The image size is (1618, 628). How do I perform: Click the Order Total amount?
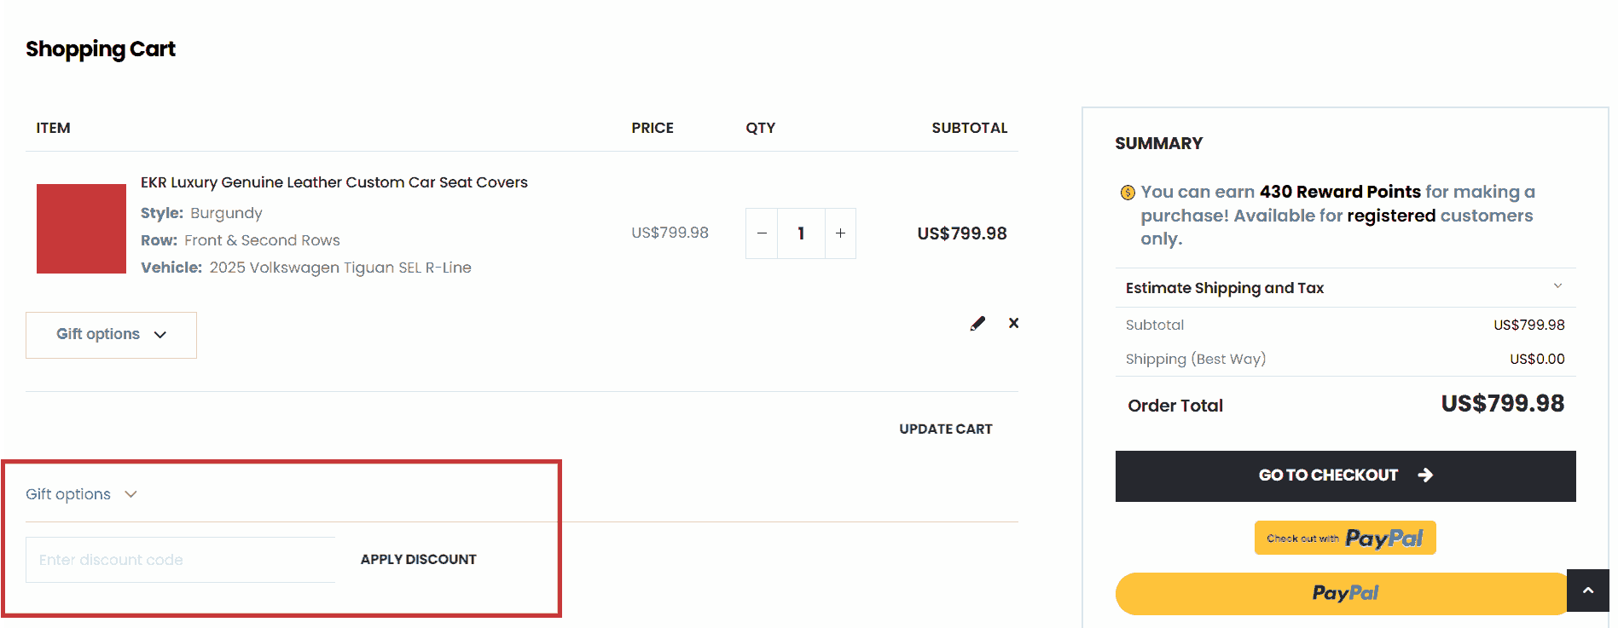[x=1502, y=404]
